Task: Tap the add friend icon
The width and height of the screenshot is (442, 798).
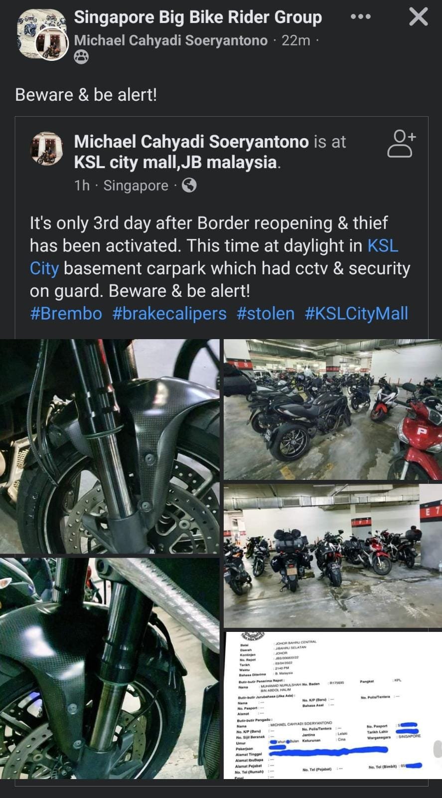Action: point(402,144)
